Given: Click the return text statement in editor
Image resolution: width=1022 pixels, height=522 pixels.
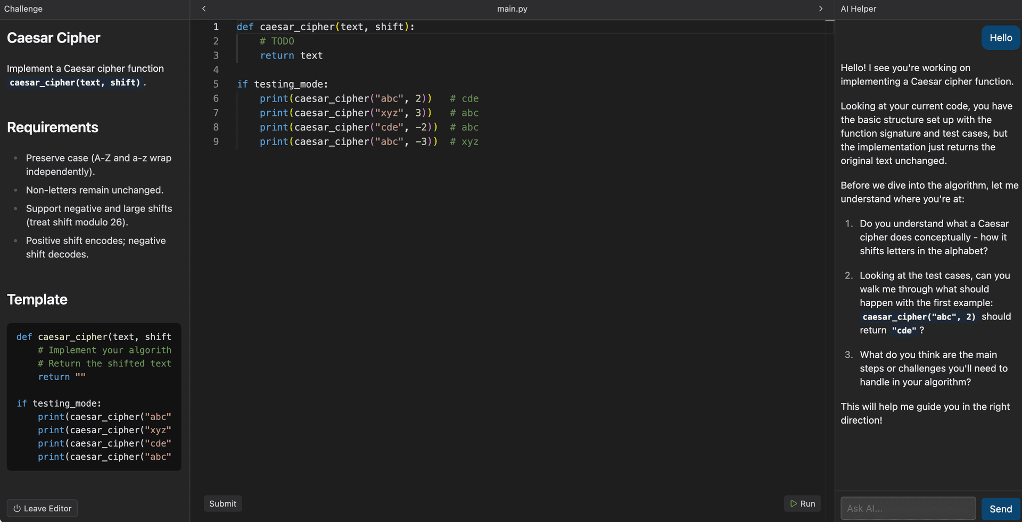Looking at the screenshot, I should point(291,55).
